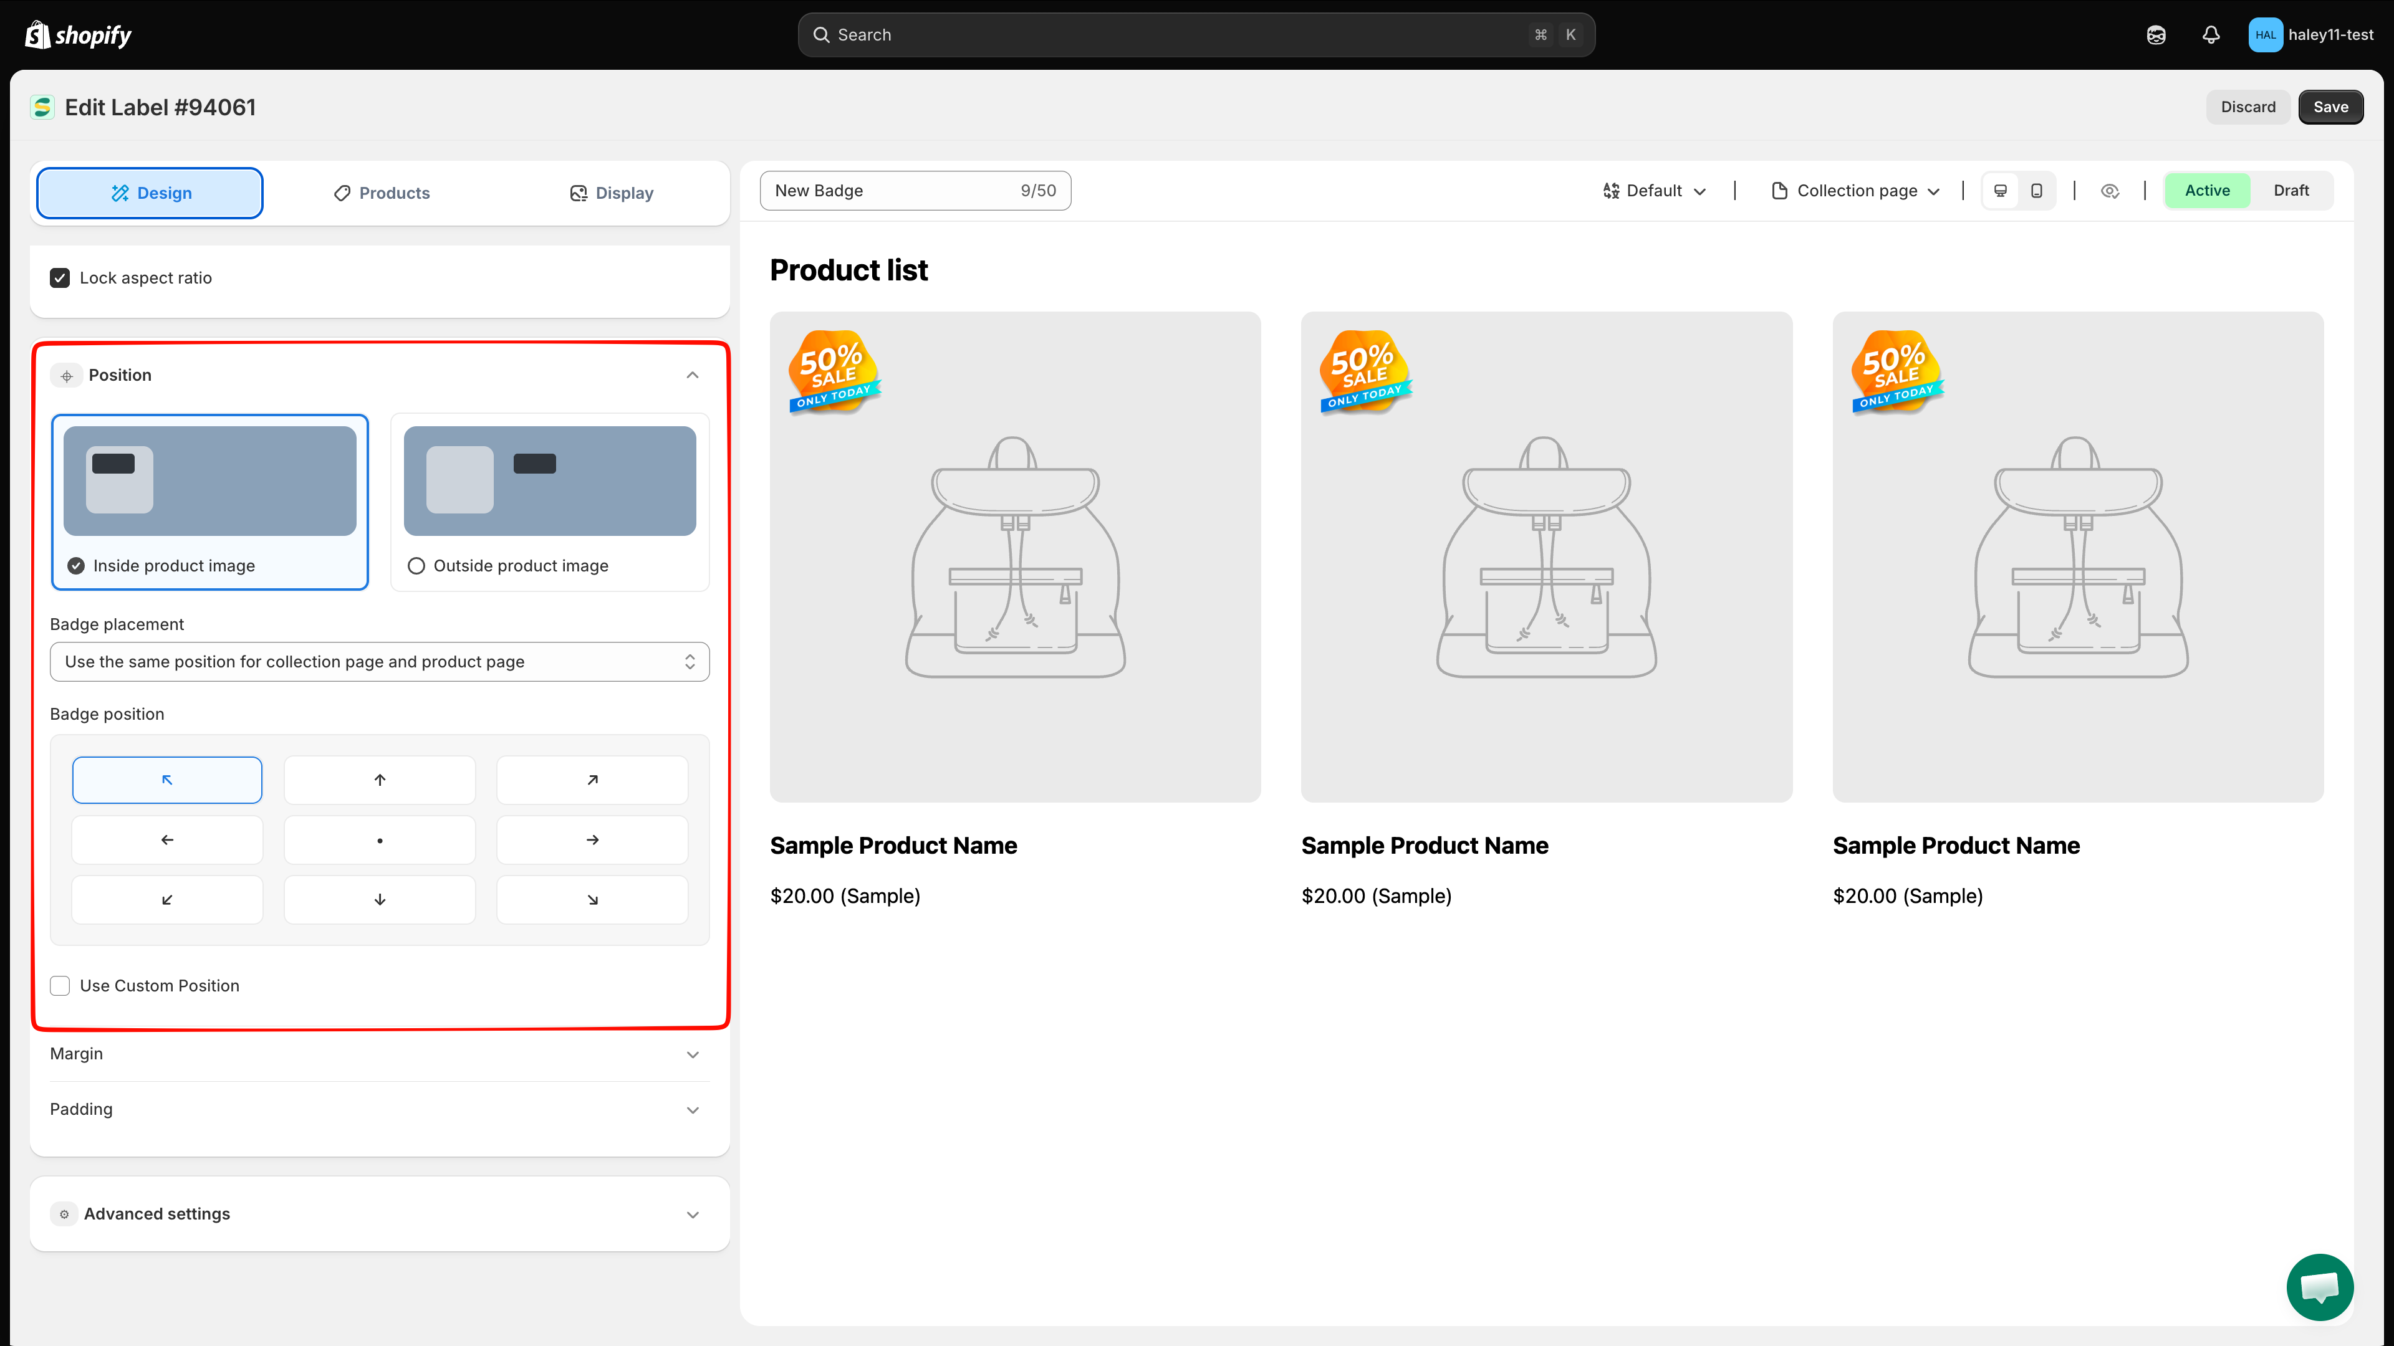The width and height of the screenshot is (2394, 1346).
Task: Click the Discard button
Action: [x=2248, y=107]
